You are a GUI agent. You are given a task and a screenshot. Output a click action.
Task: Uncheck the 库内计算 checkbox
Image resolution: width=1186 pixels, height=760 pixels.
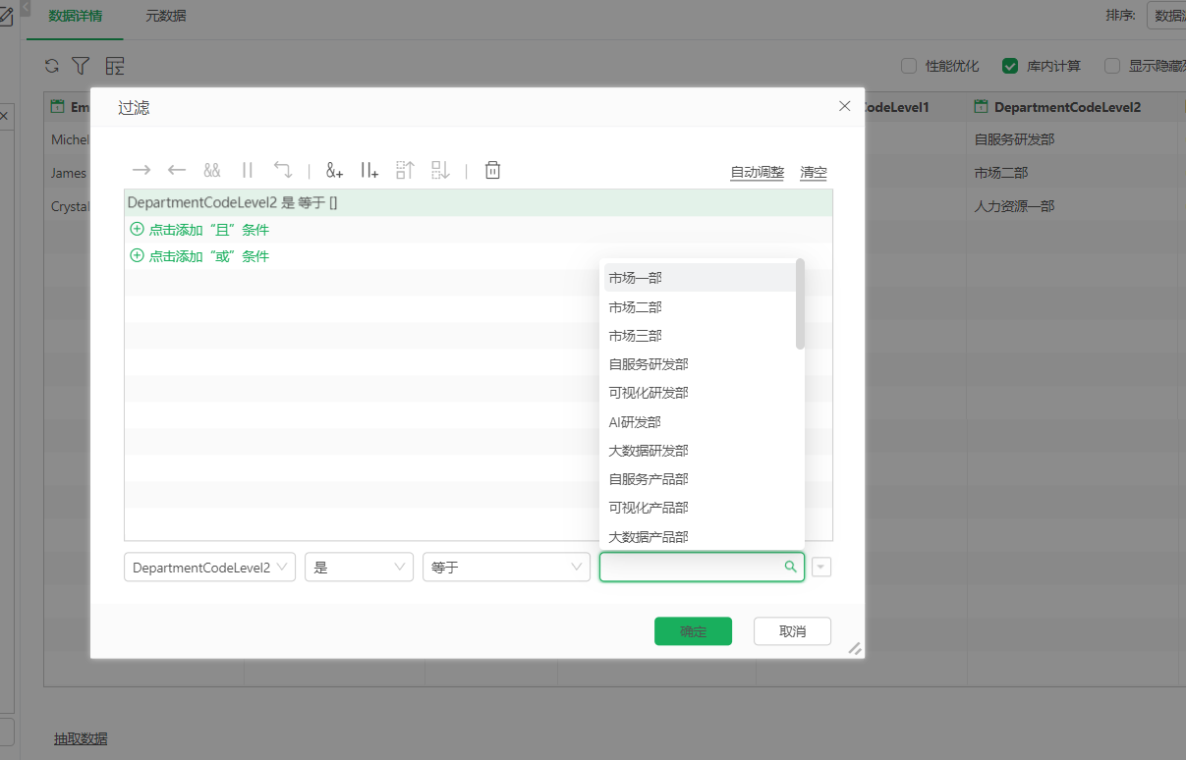1009,66
